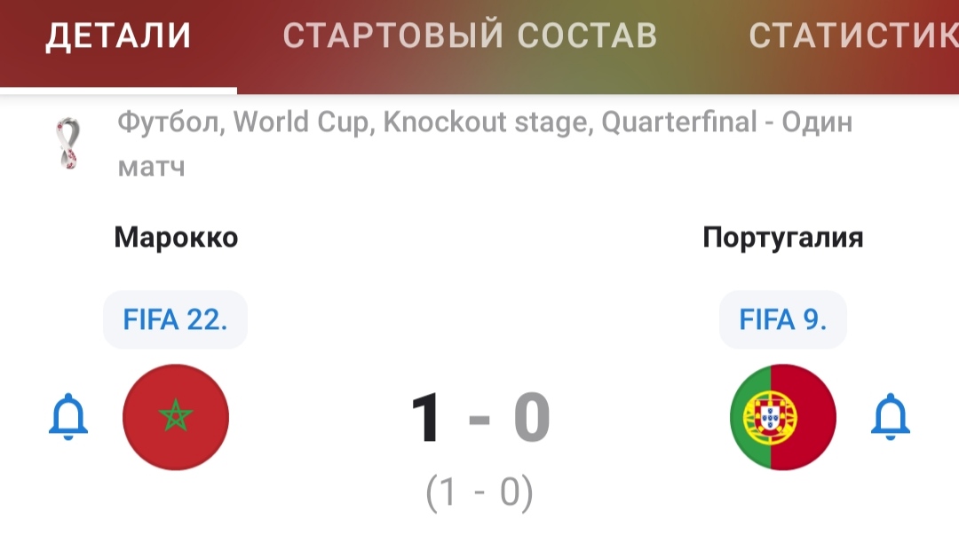
Task: Tap Portugal's gray score digit 0
Action: [x=532, y=418]
